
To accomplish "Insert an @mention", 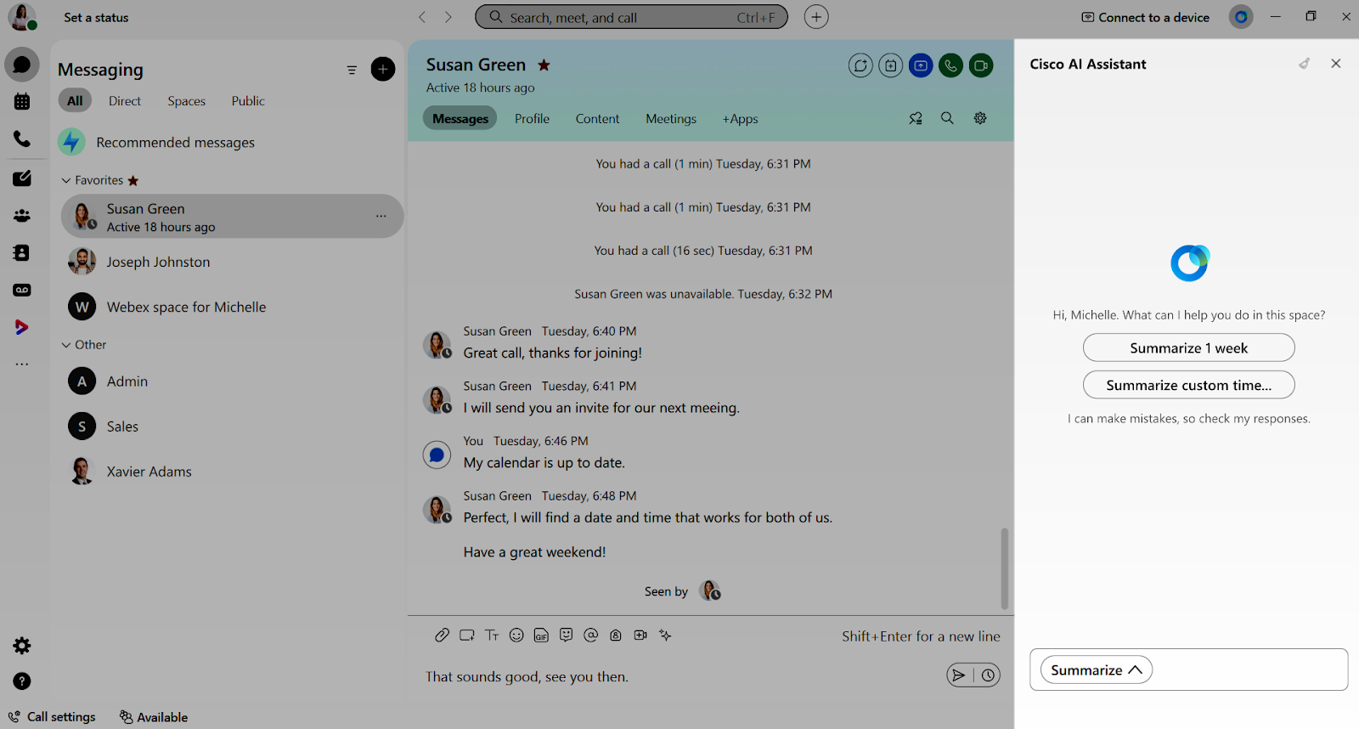I will pos(591,636).
